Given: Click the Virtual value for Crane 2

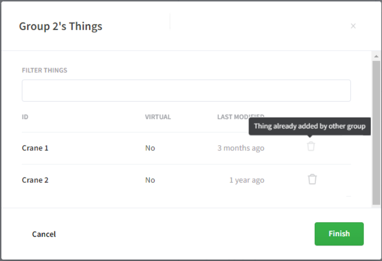Looking at the screenshot, I should point(150,180).
